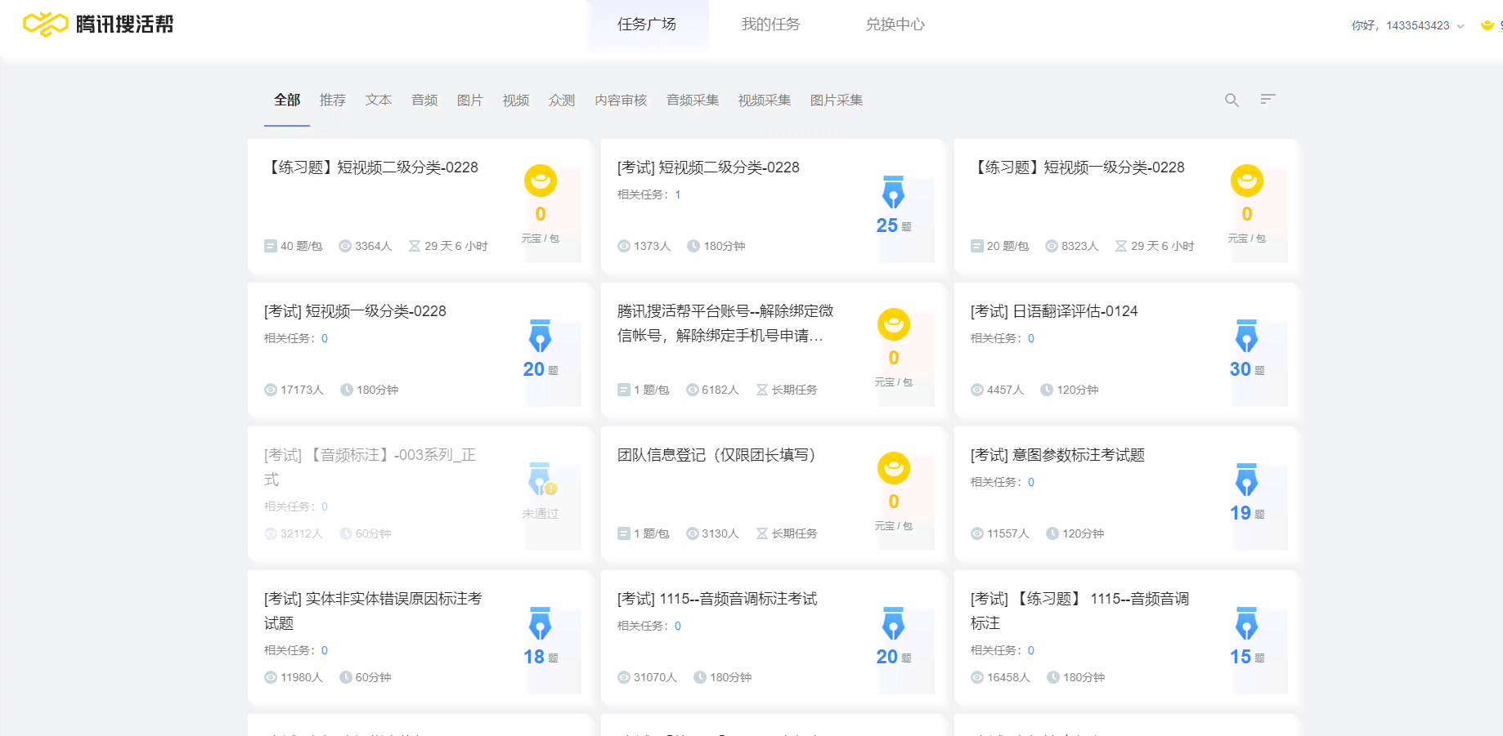Select the 全部 category filter

(x=287, y=100)
